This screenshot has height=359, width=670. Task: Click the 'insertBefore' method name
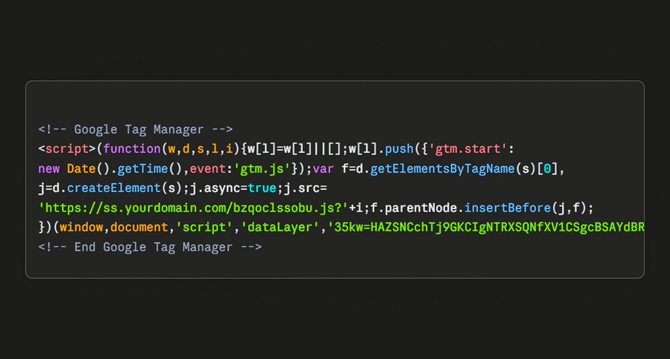(x=507, y=208)
